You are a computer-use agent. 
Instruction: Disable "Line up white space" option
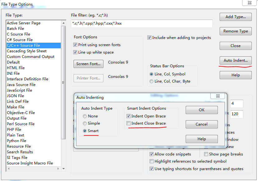tap(75, 52)
